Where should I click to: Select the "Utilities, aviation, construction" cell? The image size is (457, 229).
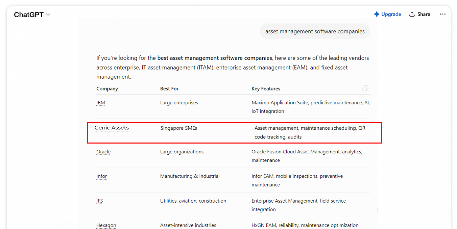[193, 201]
